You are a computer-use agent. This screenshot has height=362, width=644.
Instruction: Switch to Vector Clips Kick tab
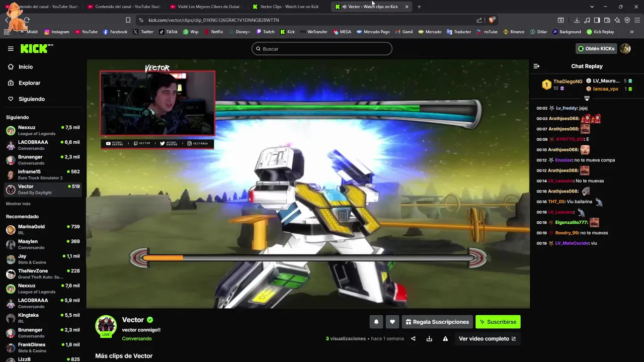pos(289,7)
